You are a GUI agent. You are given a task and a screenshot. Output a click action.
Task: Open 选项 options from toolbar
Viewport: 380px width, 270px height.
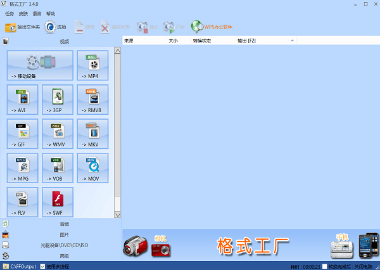(x=55, y=27)
